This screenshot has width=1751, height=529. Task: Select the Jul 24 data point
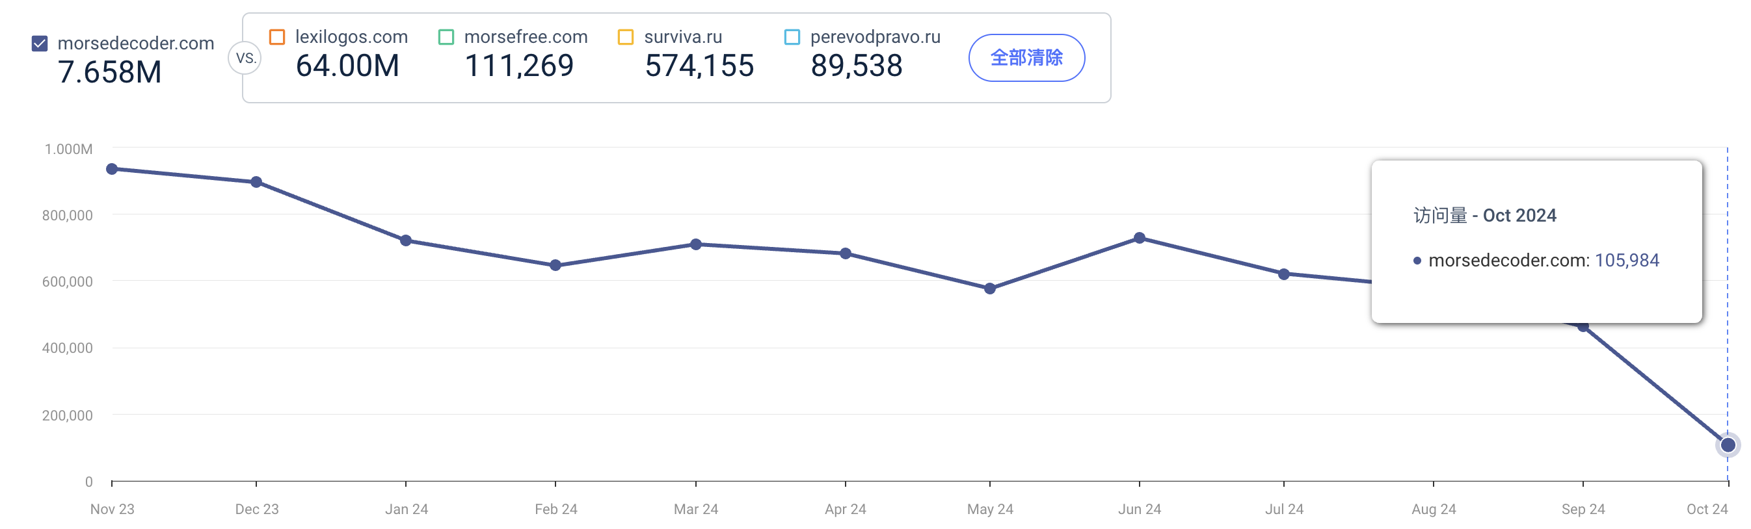click(x=1284, y=274)
